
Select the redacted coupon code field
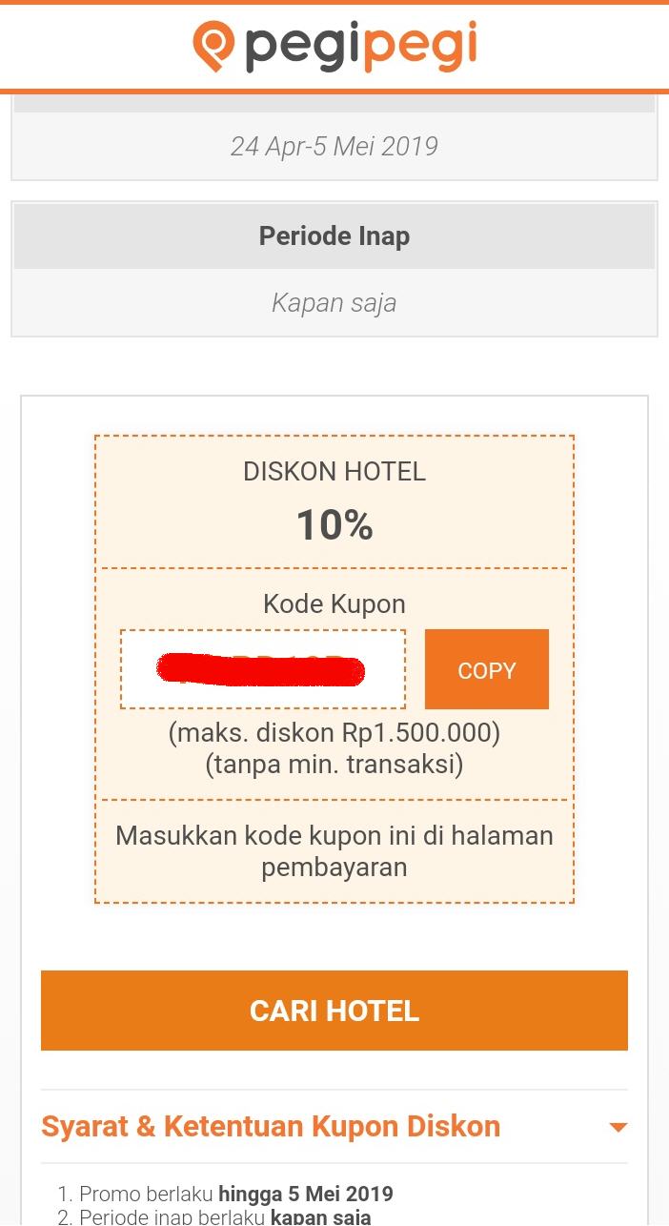(262, 669)
